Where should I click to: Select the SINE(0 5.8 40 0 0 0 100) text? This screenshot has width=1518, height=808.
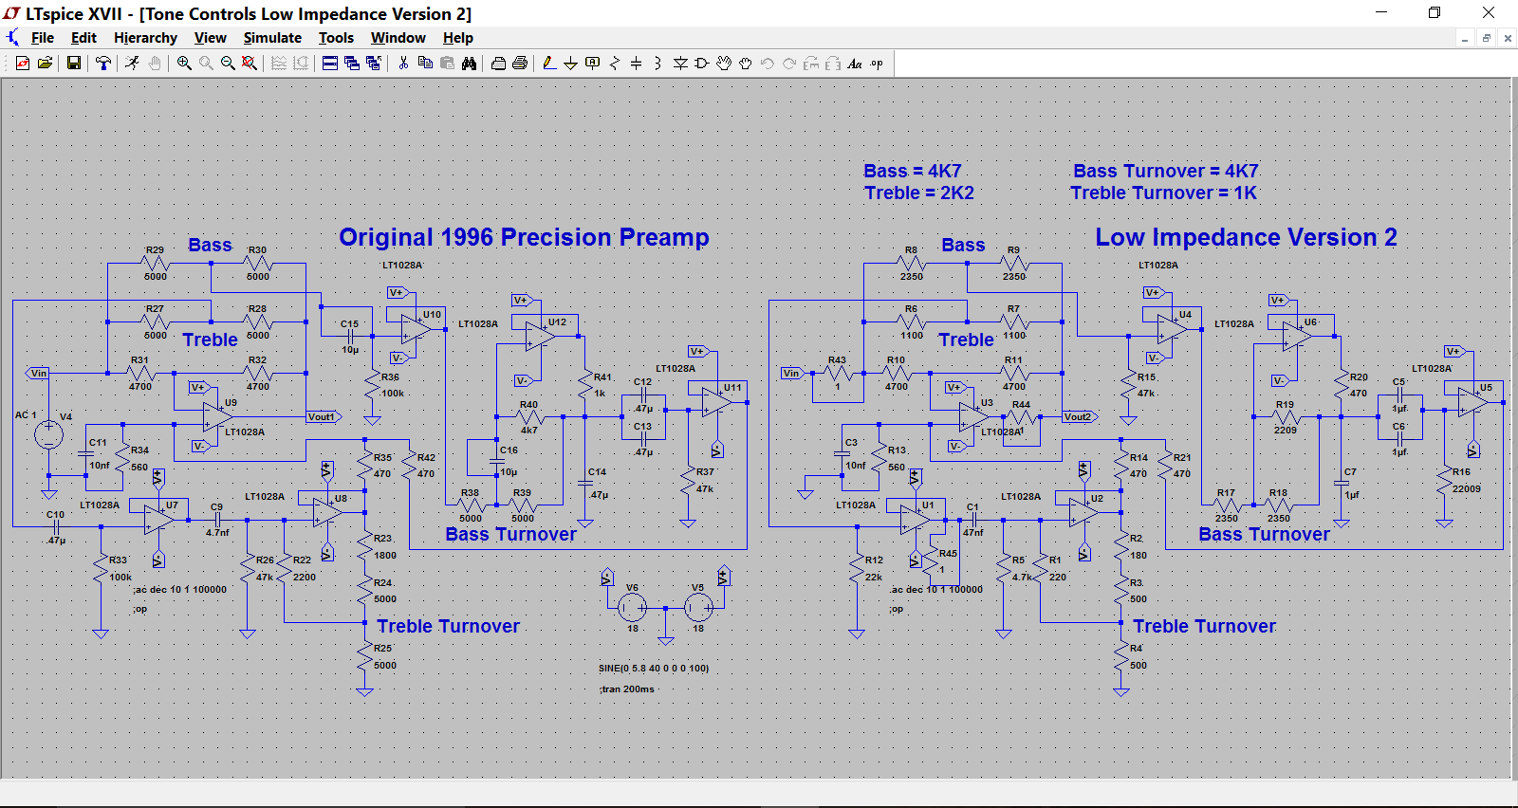654,669
